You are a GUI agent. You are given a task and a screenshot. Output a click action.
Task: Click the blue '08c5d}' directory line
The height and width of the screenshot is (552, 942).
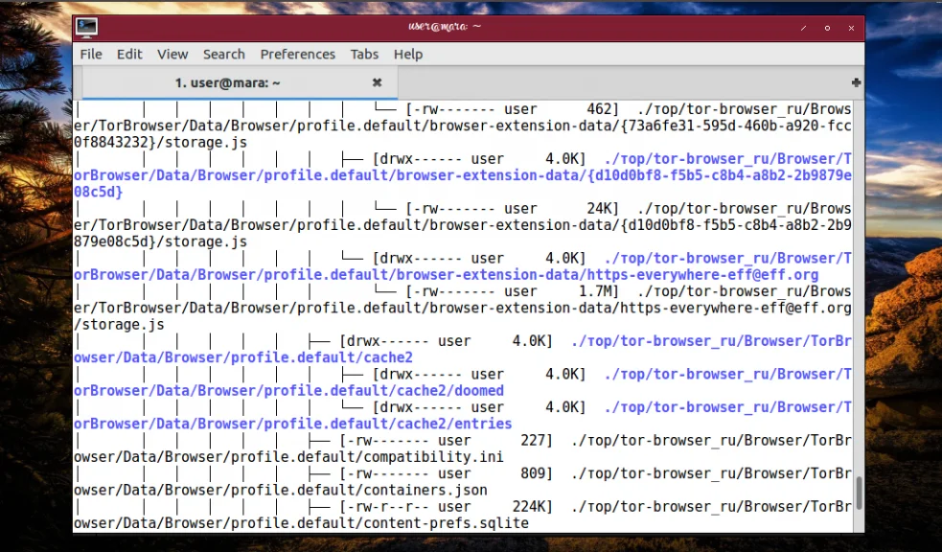(98, 192)
